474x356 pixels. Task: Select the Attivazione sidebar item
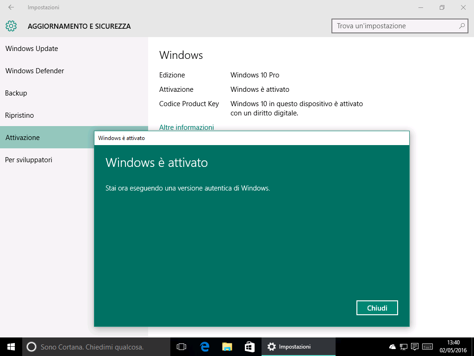tap(47, 137)
